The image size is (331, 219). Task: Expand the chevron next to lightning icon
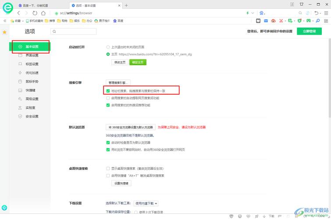(x=253, y=13)
